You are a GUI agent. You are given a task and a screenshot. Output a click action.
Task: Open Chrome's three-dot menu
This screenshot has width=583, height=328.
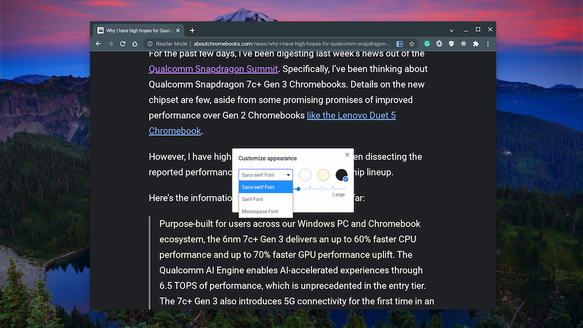(x=488, y=44)
